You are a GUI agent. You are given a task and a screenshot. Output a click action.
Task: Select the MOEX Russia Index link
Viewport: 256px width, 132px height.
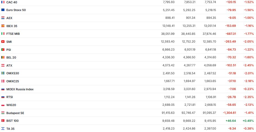point(20,89)
